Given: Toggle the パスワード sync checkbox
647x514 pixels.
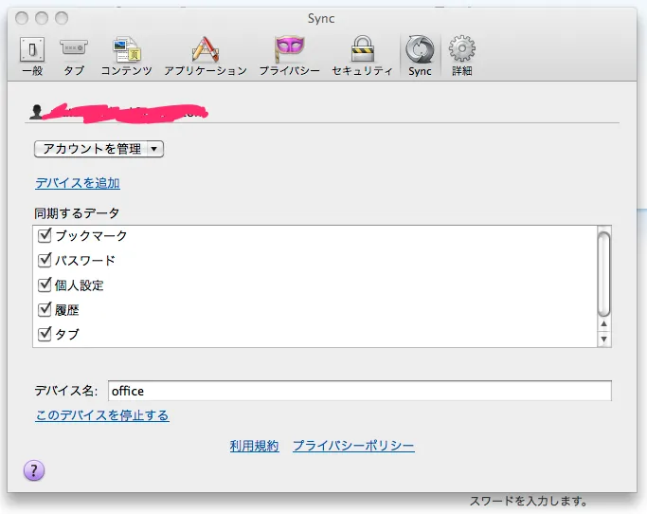Looking at the screenshot, I should tap(44, 260).
